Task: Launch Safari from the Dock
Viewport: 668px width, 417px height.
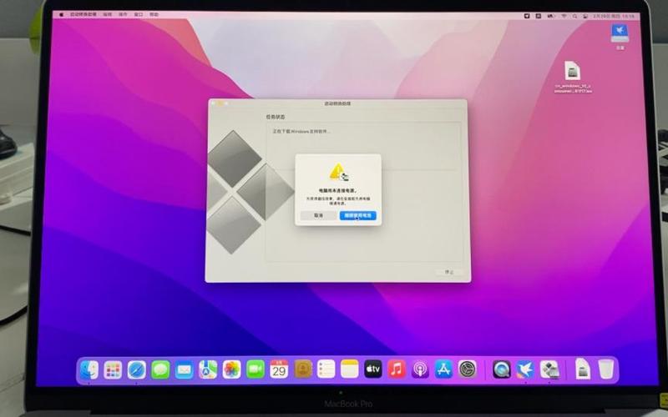Action: (137, 369)
